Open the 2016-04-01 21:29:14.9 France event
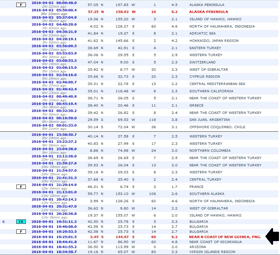The height and width of the screenshot is (255, 280). tap(54, 185)
